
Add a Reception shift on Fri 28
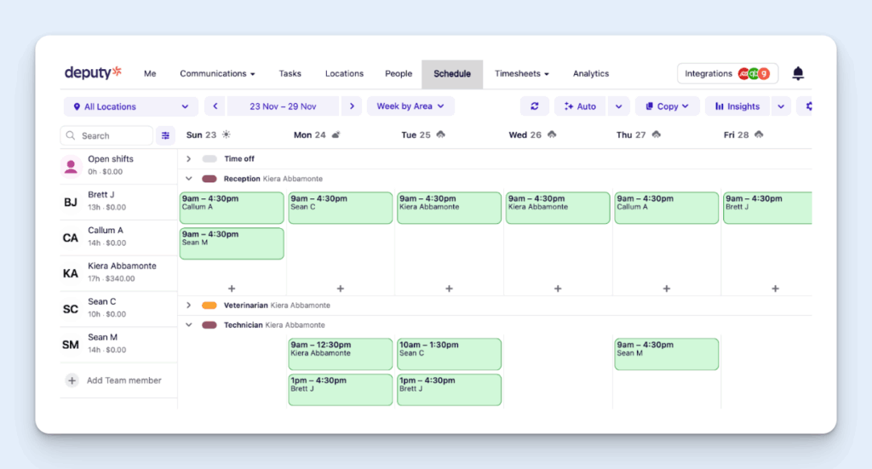(775, 289)
